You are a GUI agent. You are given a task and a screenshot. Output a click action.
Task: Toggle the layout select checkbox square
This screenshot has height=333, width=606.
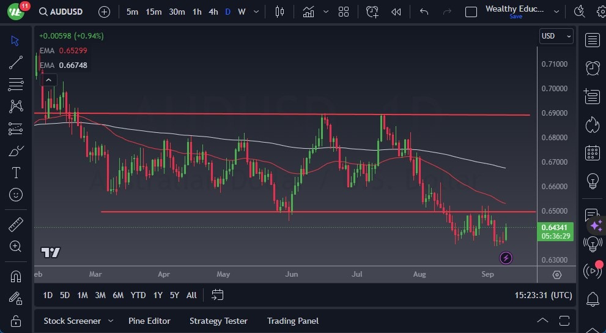pos(471,12)
